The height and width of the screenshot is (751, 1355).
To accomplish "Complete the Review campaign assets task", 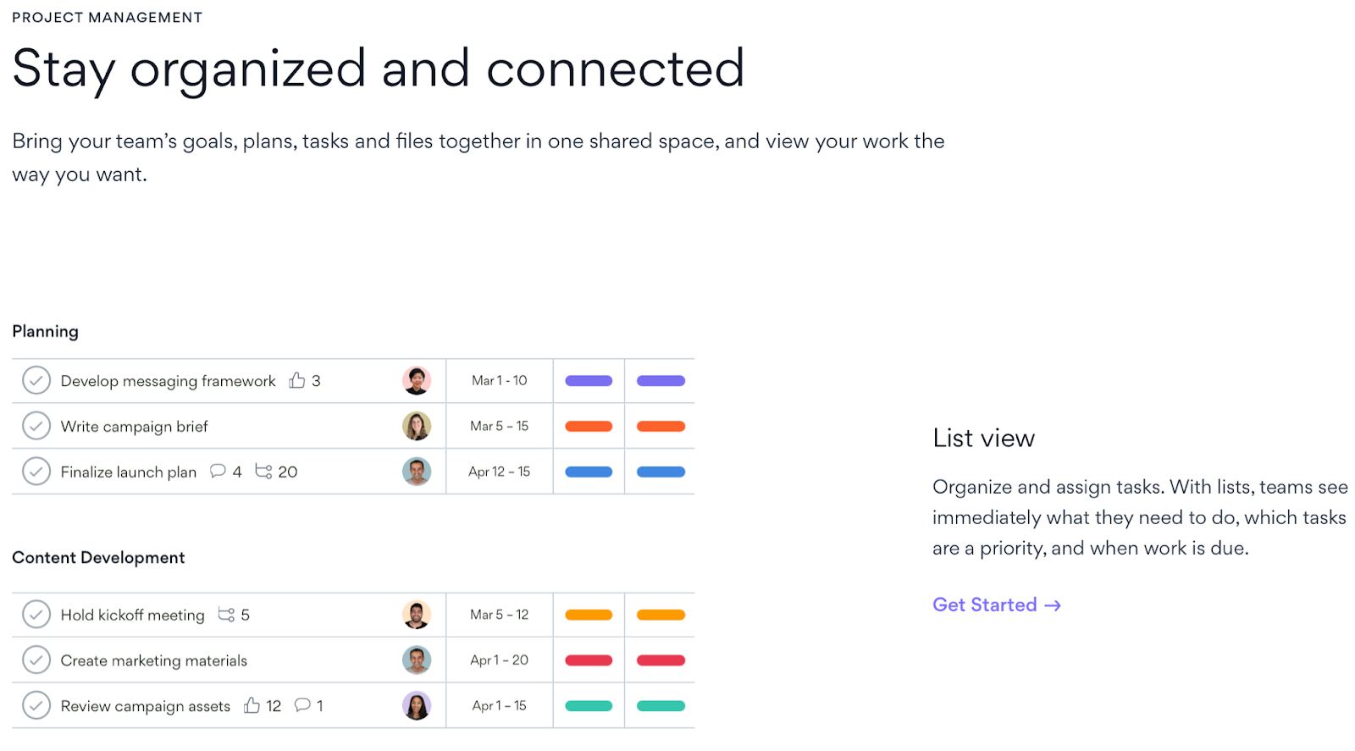I will point(36,706).
